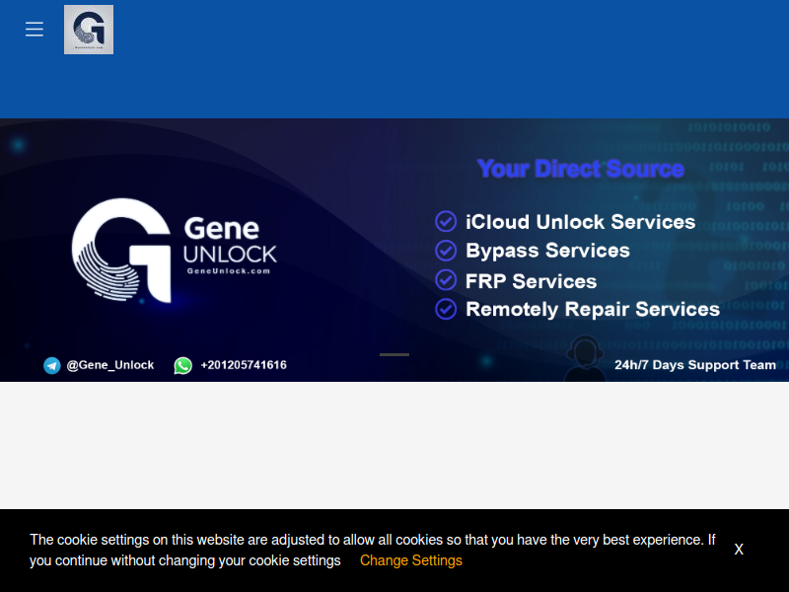Click the +201205741616 phone number
The width and height of the screenshot is (789, 592).
click(244, 365)
